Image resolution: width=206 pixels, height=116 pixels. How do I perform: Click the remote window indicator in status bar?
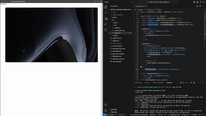pos(105,115)
